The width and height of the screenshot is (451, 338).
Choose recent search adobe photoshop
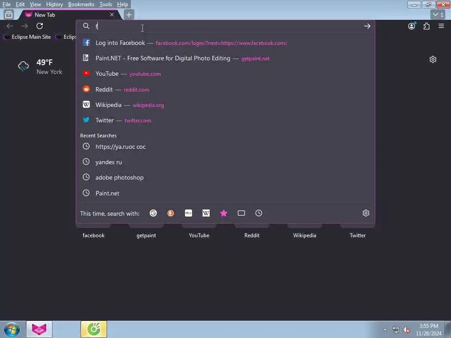[225, 178]
